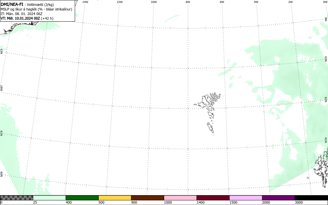The width and height of the screenshot is (328, 205).
Task: Click the 18W label on left edge
Action: (x=1, y=88)
